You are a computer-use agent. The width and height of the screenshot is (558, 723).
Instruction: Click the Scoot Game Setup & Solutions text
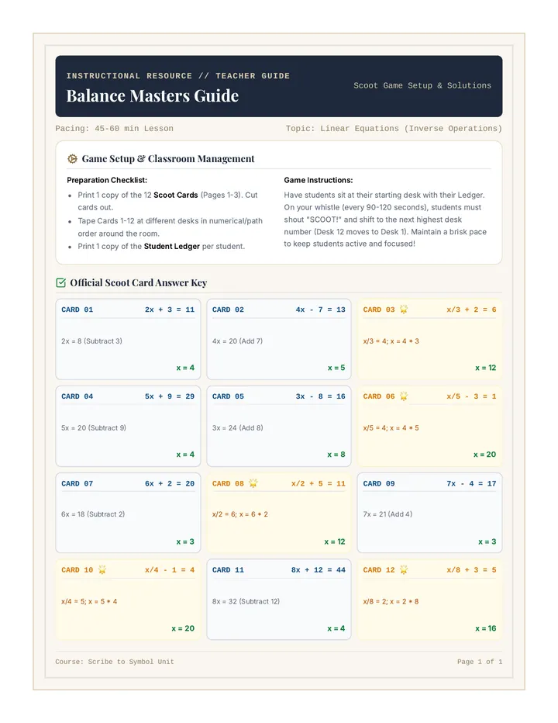click(x=422, y=85)
